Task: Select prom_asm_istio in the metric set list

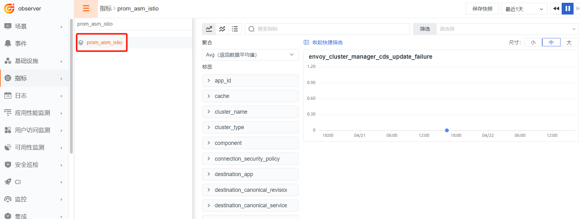Action: (x=104, y=43)
